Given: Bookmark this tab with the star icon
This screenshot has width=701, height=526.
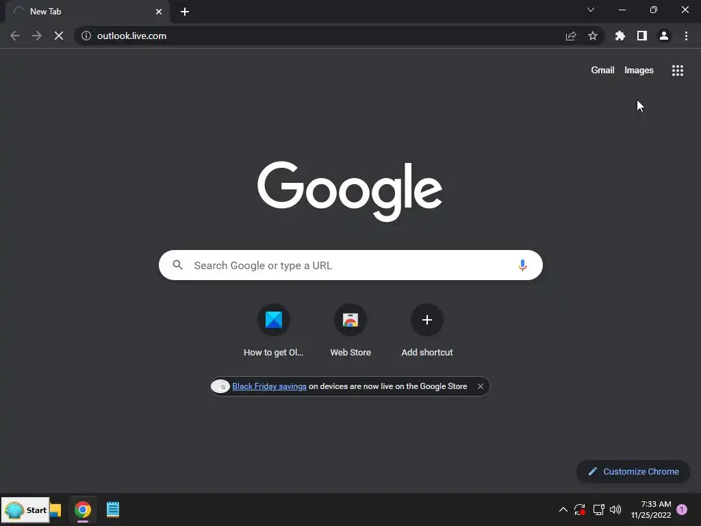Looking at the screenshot, I should tap(593, 36).
